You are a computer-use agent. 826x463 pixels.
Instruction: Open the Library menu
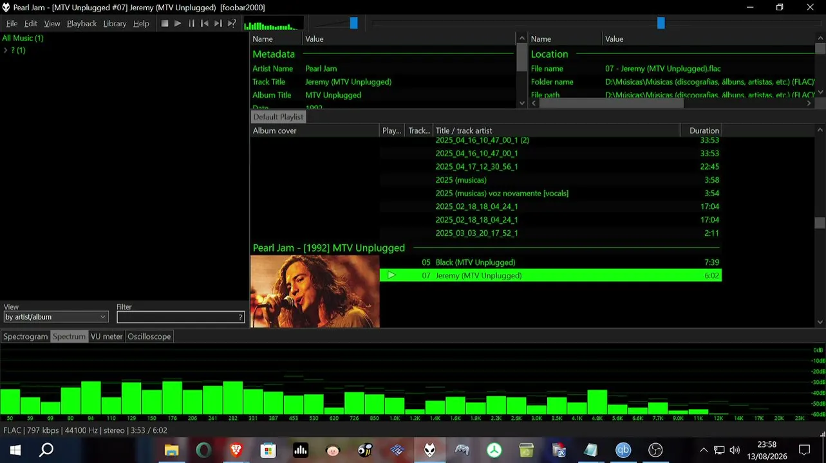click(x=115, y=24)
